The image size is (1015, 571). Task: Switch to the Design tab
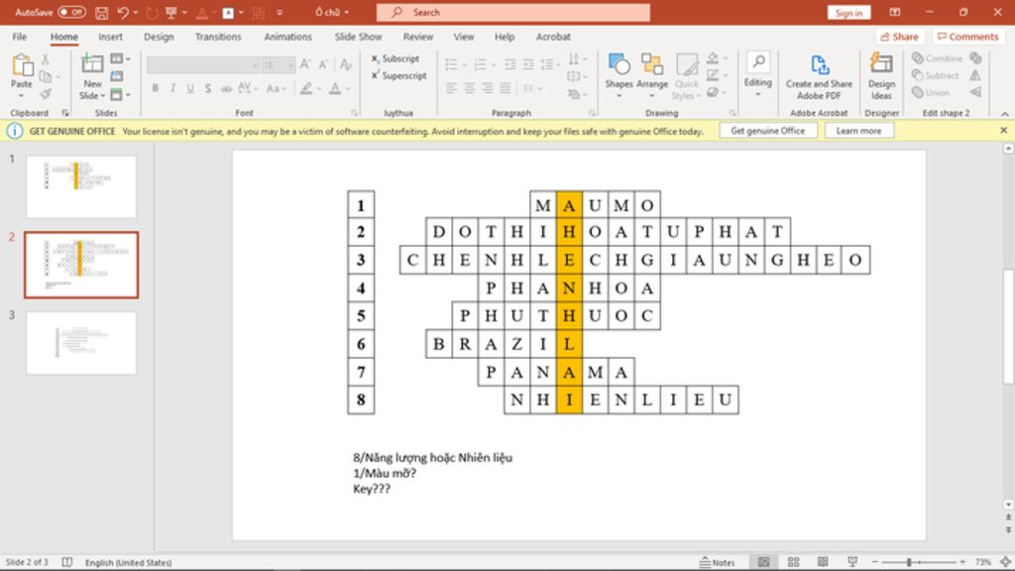tap(159, 37)
